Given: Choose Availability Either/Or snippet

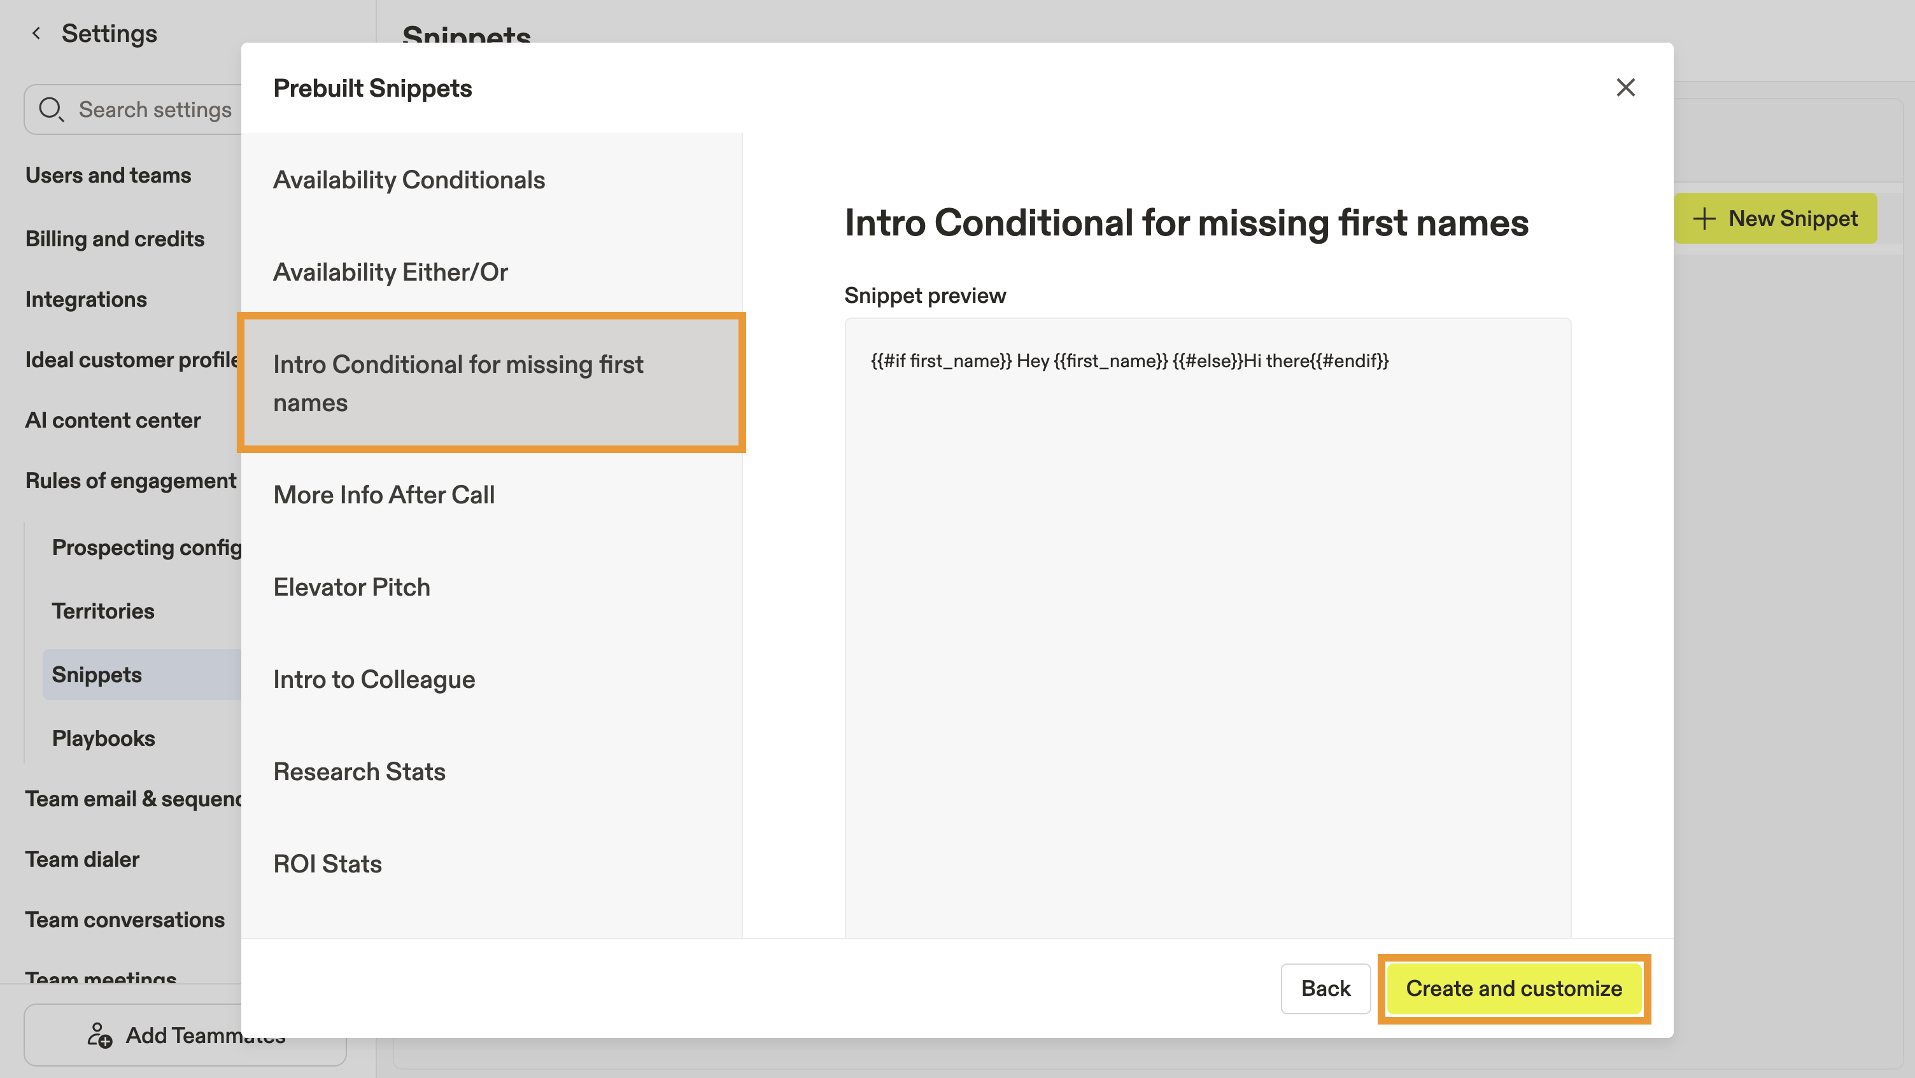Looking at the screenshot, I should pos(390,272).
